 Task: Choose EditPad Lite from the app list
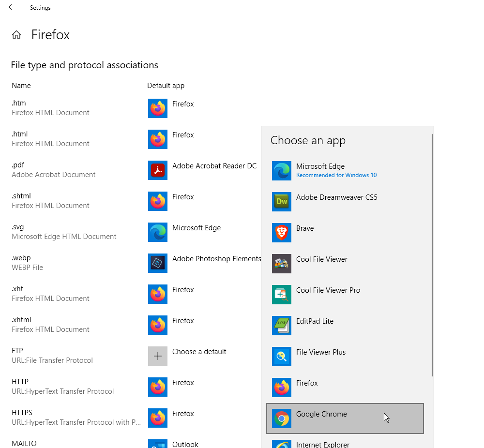(345, 326)
